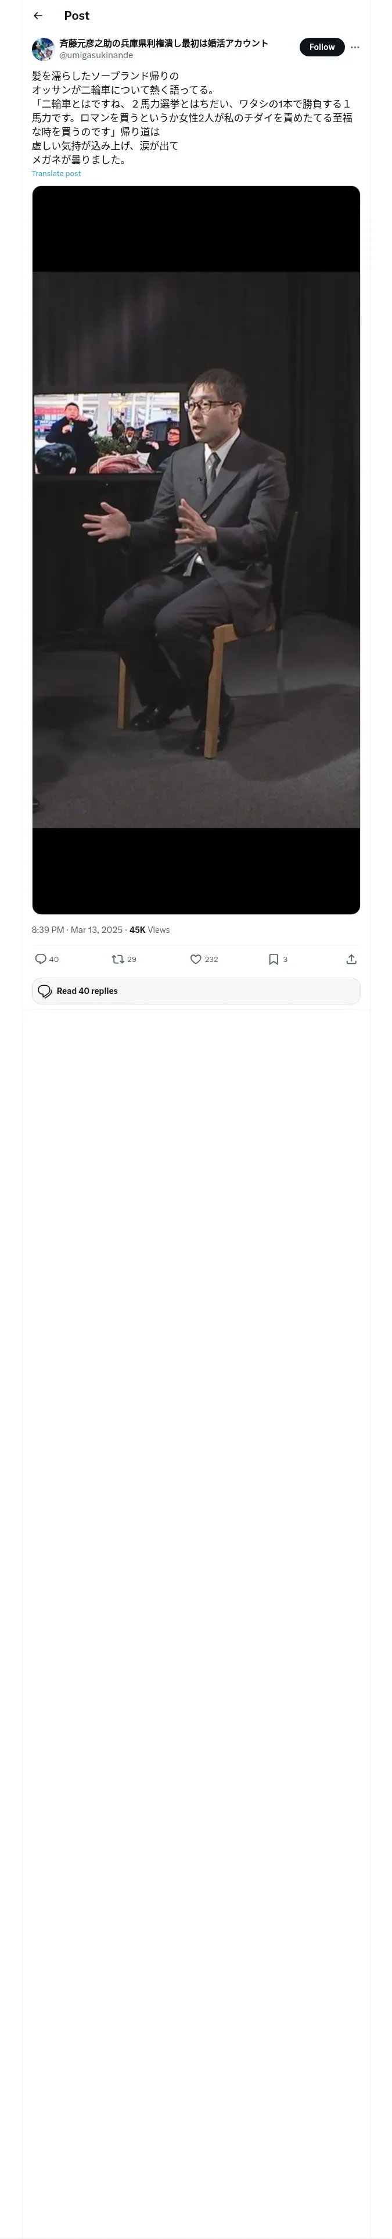Screen dimensions: 392x2239
Task: Repost using the retweet icon
Action: (x=117, y=958)
